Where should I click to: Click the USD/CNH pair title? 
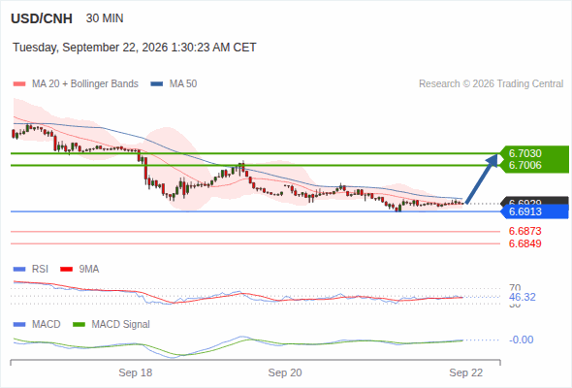(42, 18)
